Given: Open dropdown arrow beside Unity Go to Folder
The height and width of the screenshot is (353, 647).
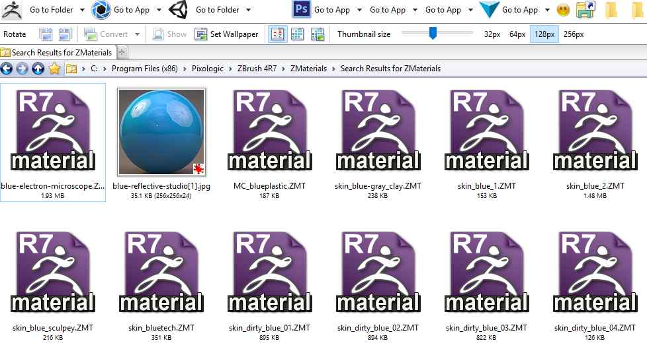Looking at the screenshot, I should pos(248,10).
